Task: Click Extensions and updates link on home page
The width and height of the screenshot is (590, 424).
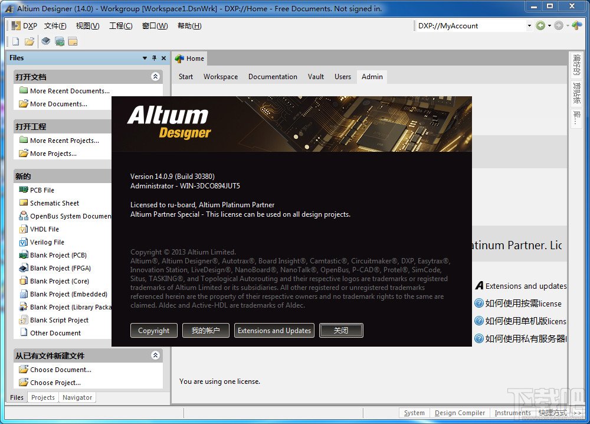Action: 526,286
